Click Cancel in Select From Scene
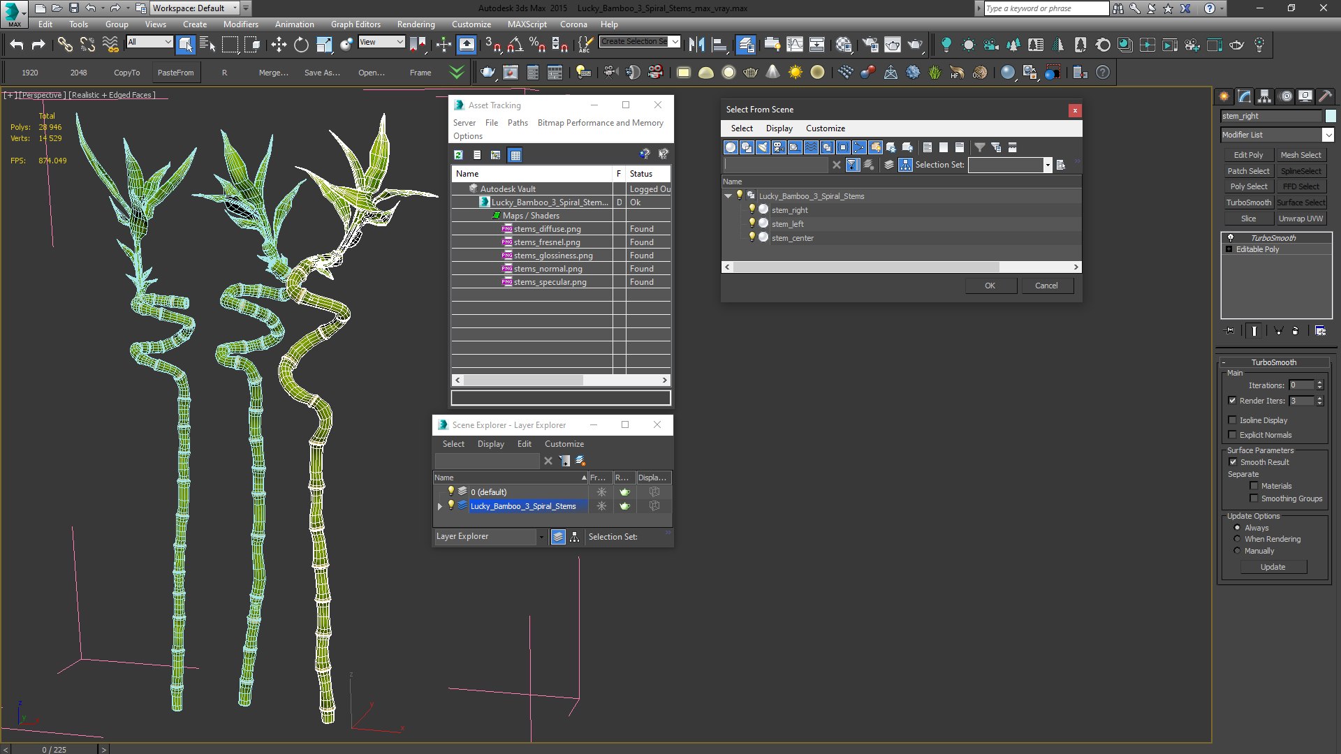 tap(1046, 286)
